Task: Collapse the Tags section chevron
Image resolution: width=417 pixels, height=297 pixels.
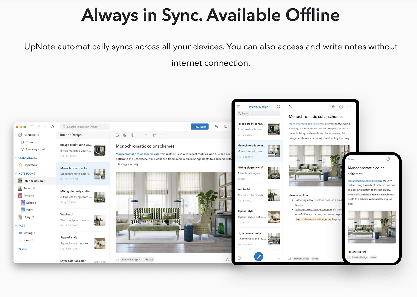Action: pos(16,226)
